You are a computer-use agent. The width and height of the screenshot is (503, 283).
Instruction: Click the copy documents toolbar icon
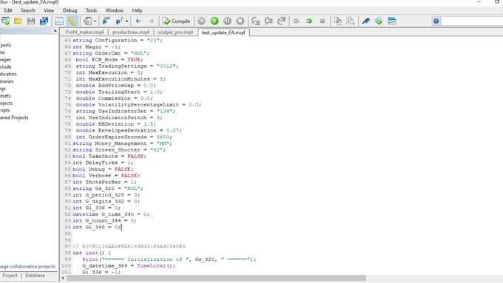pyautogui.click(x=337, y=21)
